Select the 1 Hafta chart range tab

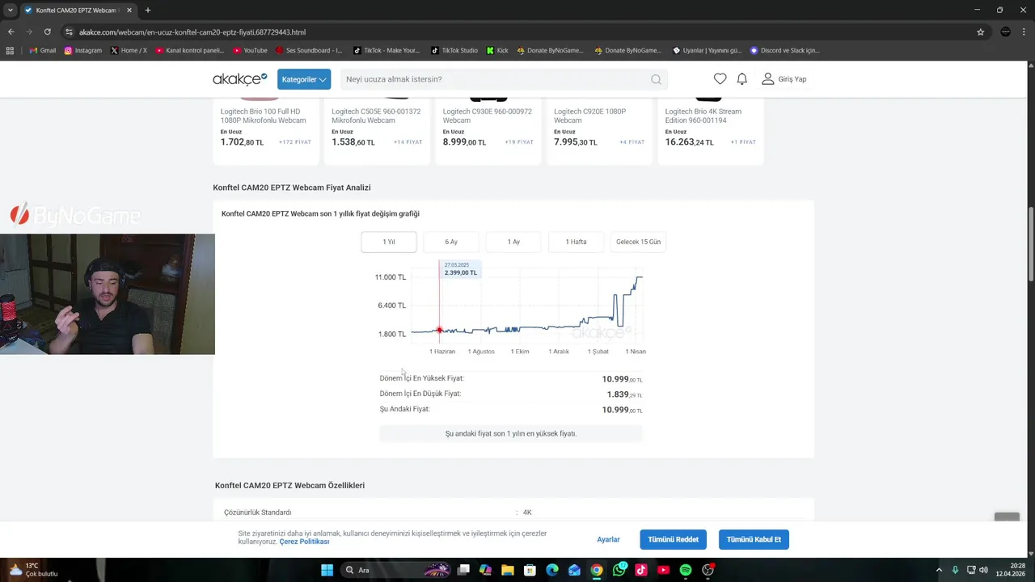[x=576, y=242]
